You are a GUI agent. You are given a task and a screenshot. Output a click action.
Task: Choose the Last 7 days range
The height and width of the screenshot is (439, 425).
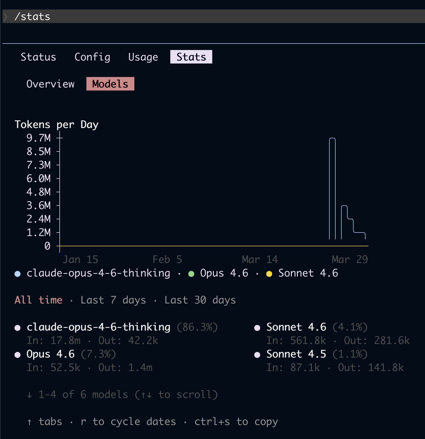tap(113, 300)
